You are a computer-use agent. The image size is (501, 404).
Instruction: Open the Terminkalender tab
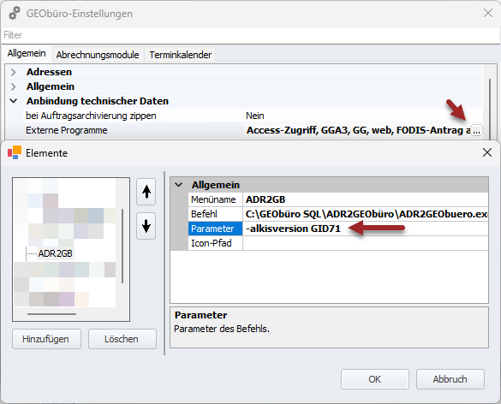coord(180,55)
